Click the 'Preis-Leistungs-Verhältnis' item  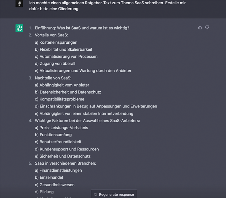(x=61, y=128)
